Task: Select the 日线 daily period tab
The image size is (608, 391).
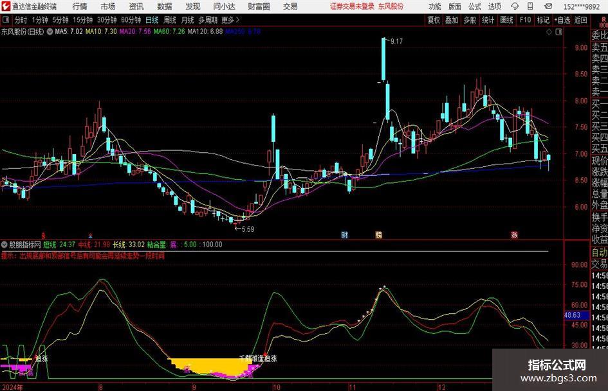Action: [152, 20]
